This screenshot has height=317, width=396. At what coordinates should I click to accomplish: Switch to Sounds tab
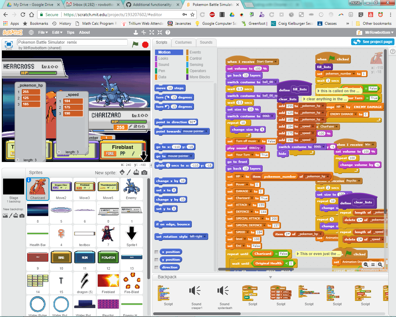coord(206,42)
